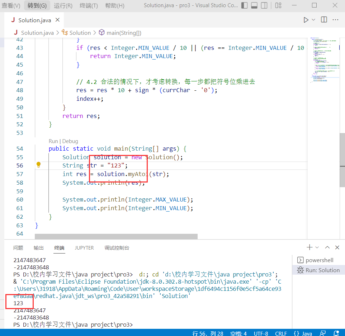The image size is (345, 336).
Task: Click main(String[]) breadcrumb item
Action: click(x=120, y=33)
